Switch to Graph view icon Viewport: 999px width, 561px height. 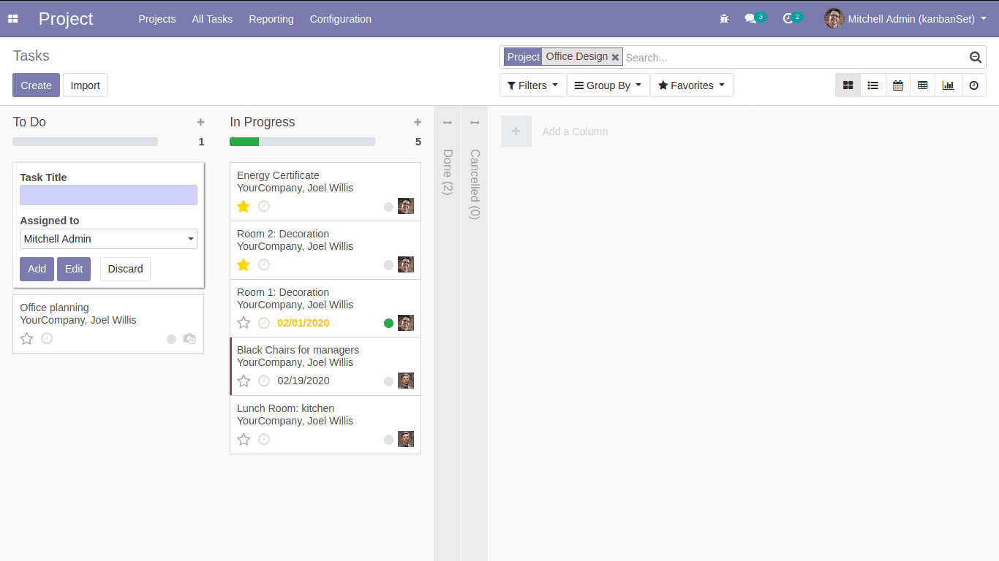point(949,85)
